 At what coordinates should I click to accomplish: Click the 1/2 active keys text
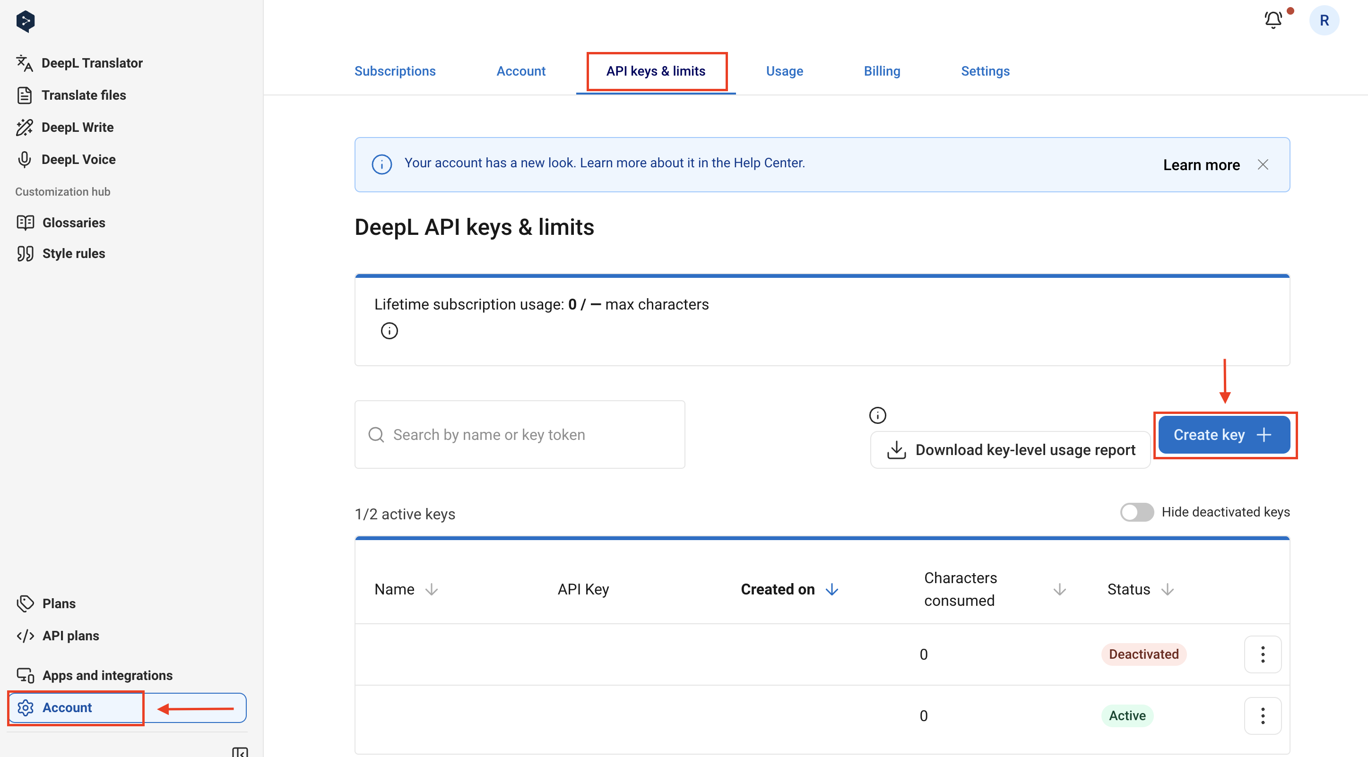(x=405, y=515)
